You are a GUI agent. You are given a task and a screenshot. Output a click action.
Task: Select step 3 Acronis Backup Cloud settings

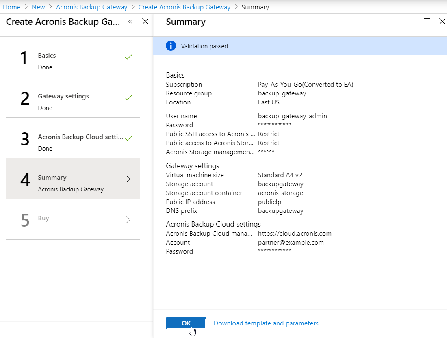(x=73, y=138)
